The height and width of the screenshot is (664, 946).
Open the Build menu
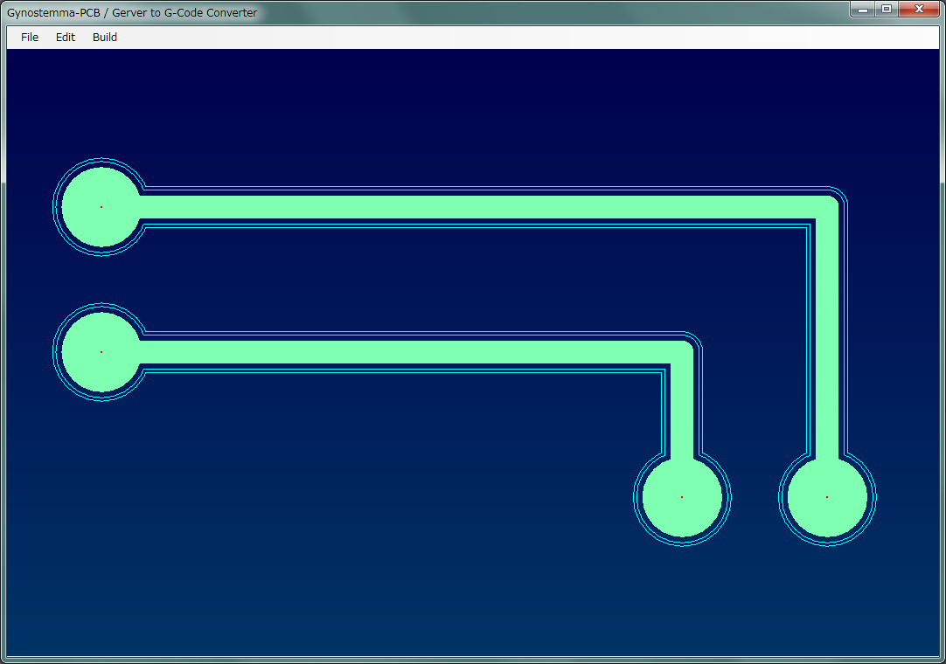tap(105, 38)
